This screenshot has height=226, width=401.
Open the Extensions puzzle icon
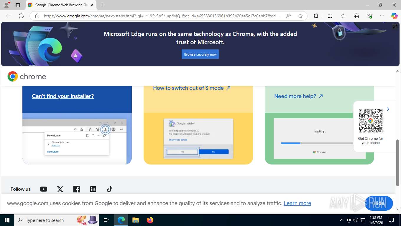tap(316, 16)
